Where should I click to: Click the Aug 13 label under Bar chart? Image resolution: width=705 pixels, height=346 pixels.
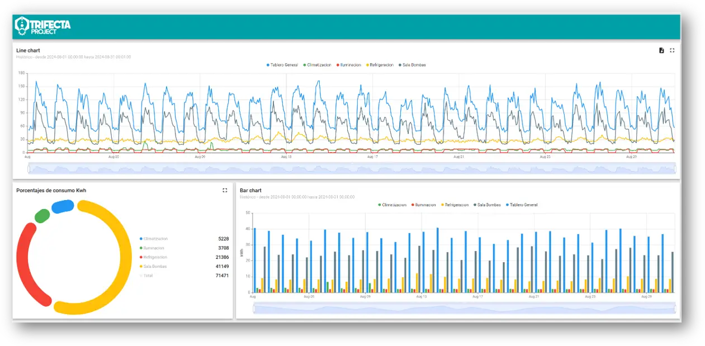point(421,297)
